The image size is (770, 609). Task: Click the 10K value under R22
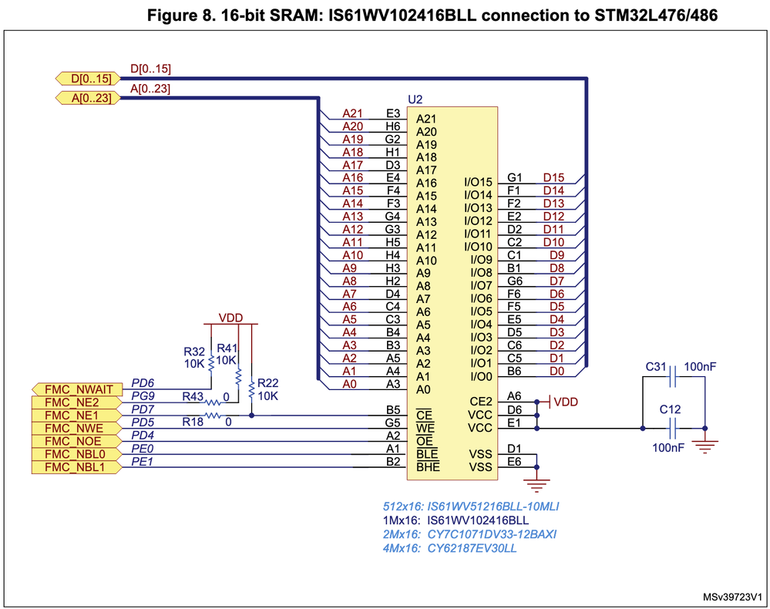[268, 396]
